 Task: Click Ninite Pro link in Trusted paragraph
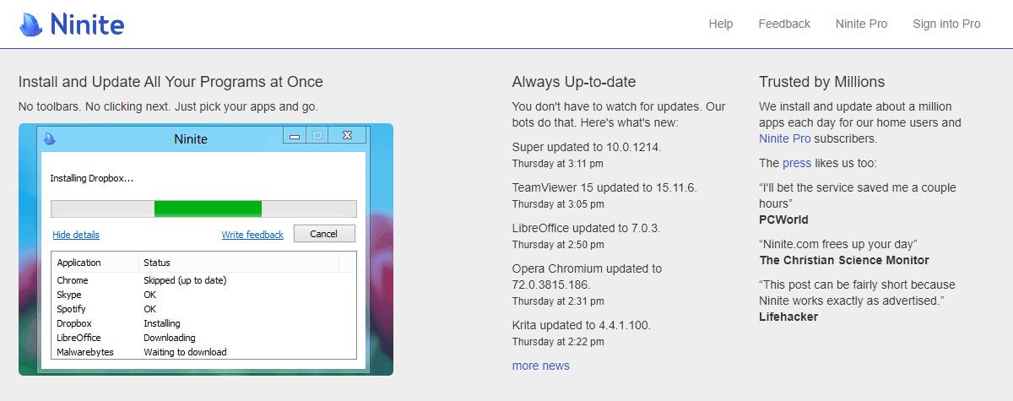[784, 138]
